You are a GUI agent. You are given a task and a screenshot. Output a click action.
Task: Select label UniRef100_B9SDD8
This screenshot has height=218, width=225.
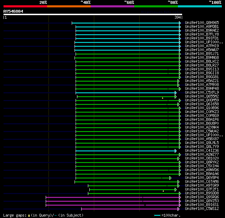click(202, 193)
